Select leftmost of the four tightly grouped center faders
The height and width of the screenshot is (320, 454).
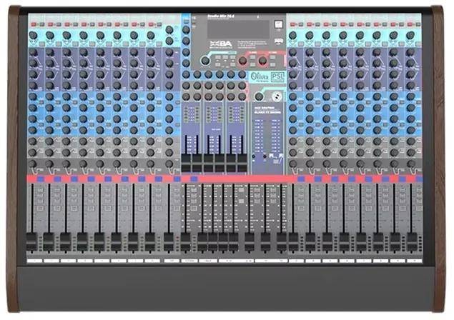click(202, 242)
